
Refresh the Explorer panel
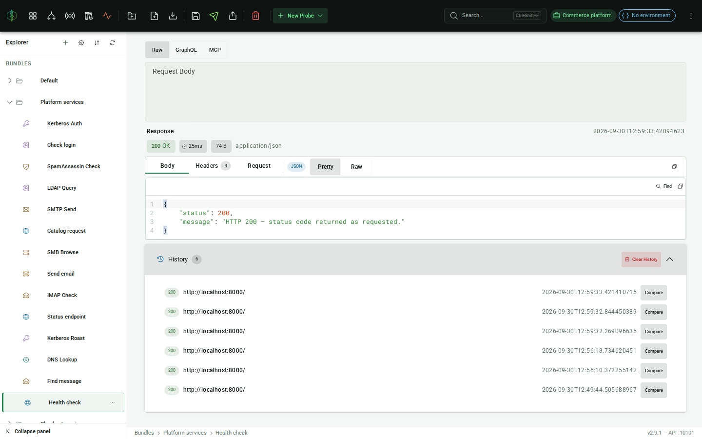click(112, 43)
